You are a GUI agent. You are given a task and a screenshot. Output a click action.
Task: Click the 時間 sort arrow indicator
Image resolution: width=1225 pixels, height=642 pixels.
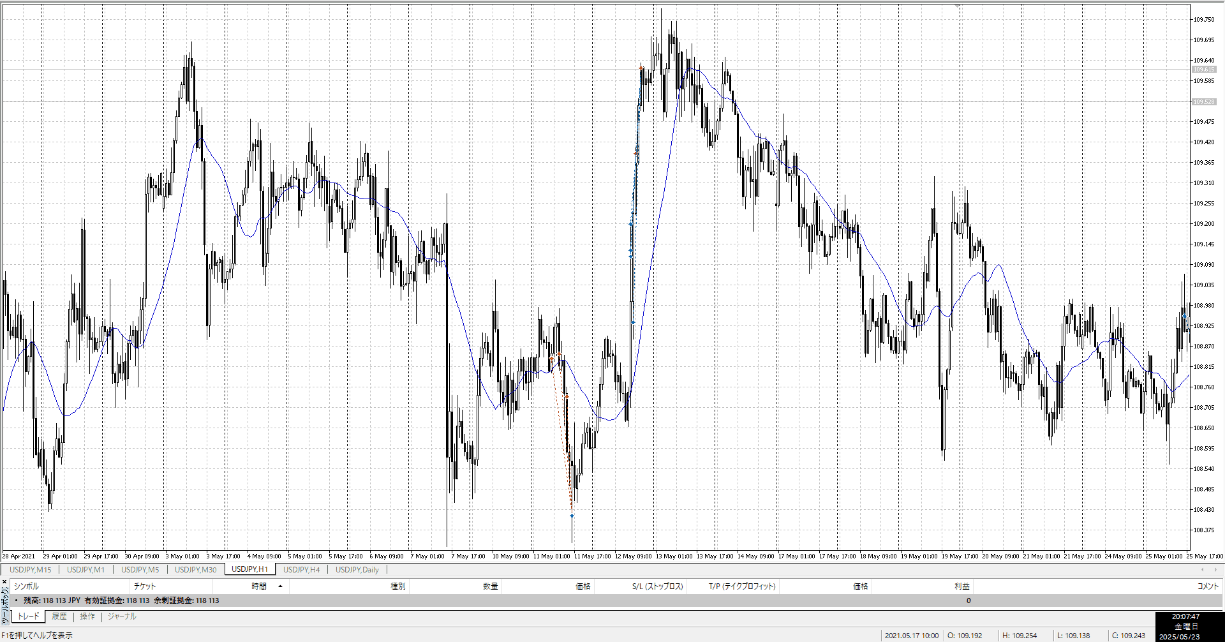pyautogui.click(x=280, y=586)
